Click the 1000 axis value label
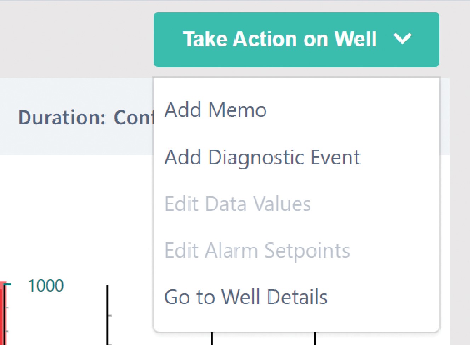 point(46,286)
